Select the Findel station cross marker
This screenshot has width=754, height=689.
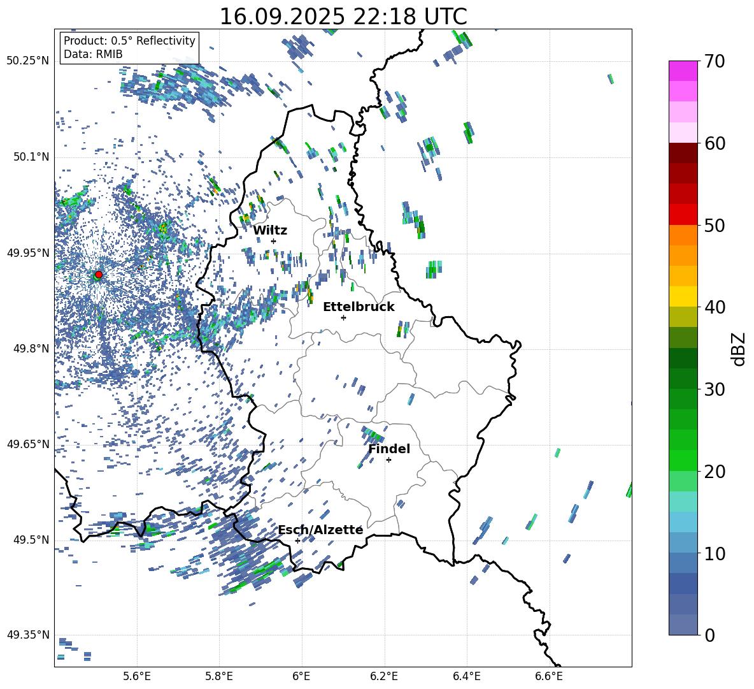coord(388,460)
